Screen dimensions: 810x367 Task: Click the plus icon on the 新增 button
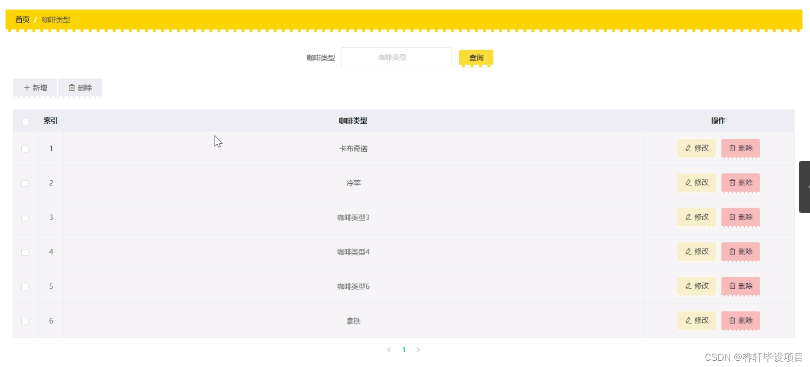pos(26,87)
